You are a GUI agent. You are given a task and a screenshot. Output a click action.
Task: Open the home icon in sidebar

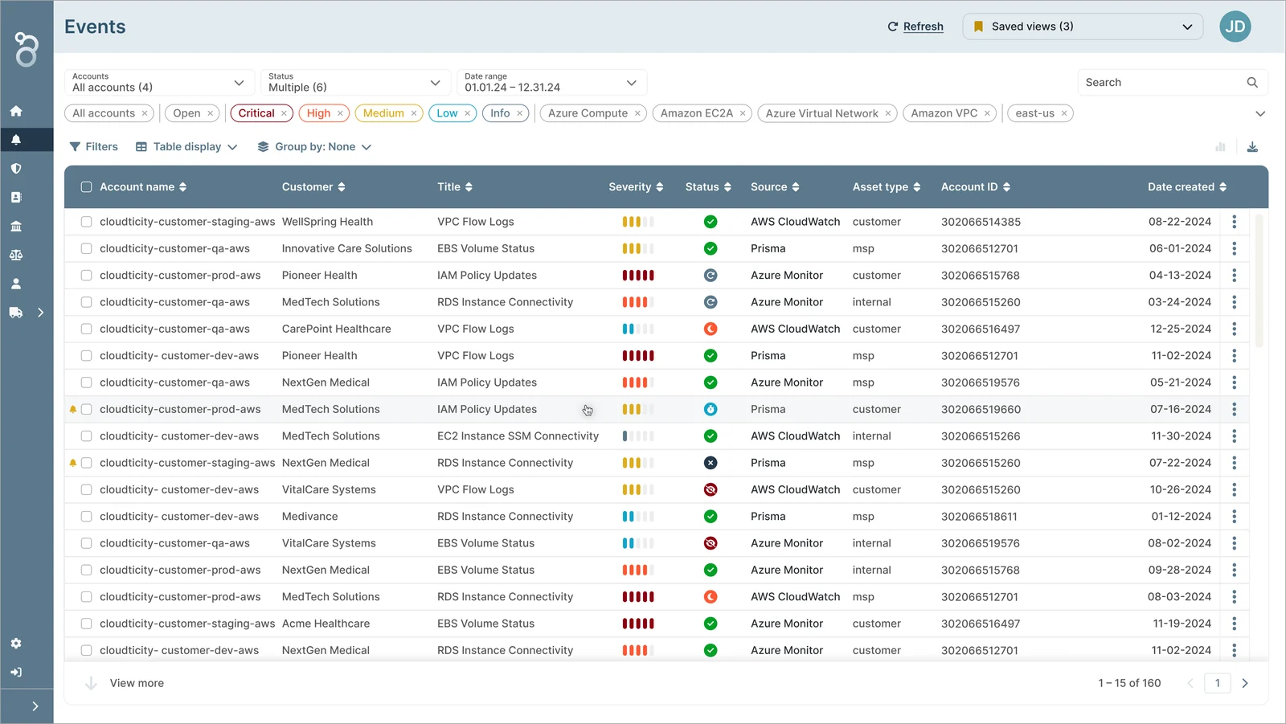pos(16,111)
